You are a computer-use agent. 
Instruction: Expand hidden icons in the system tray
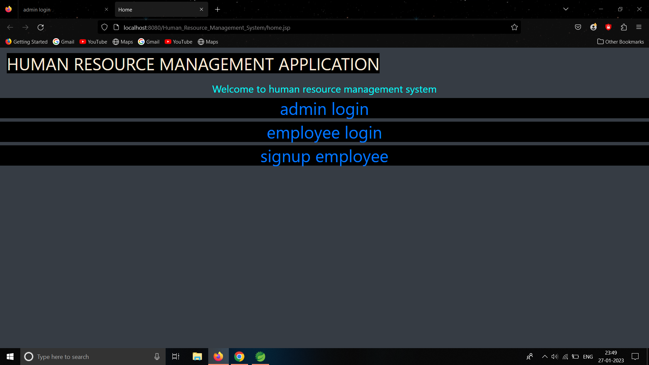pos(545,357)
